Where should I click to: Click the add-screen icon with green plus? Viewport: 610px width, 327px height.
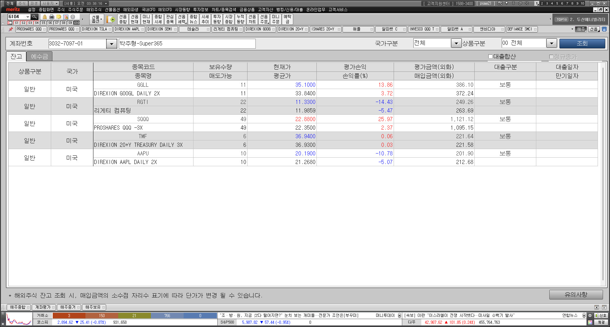tap(111, 19)
